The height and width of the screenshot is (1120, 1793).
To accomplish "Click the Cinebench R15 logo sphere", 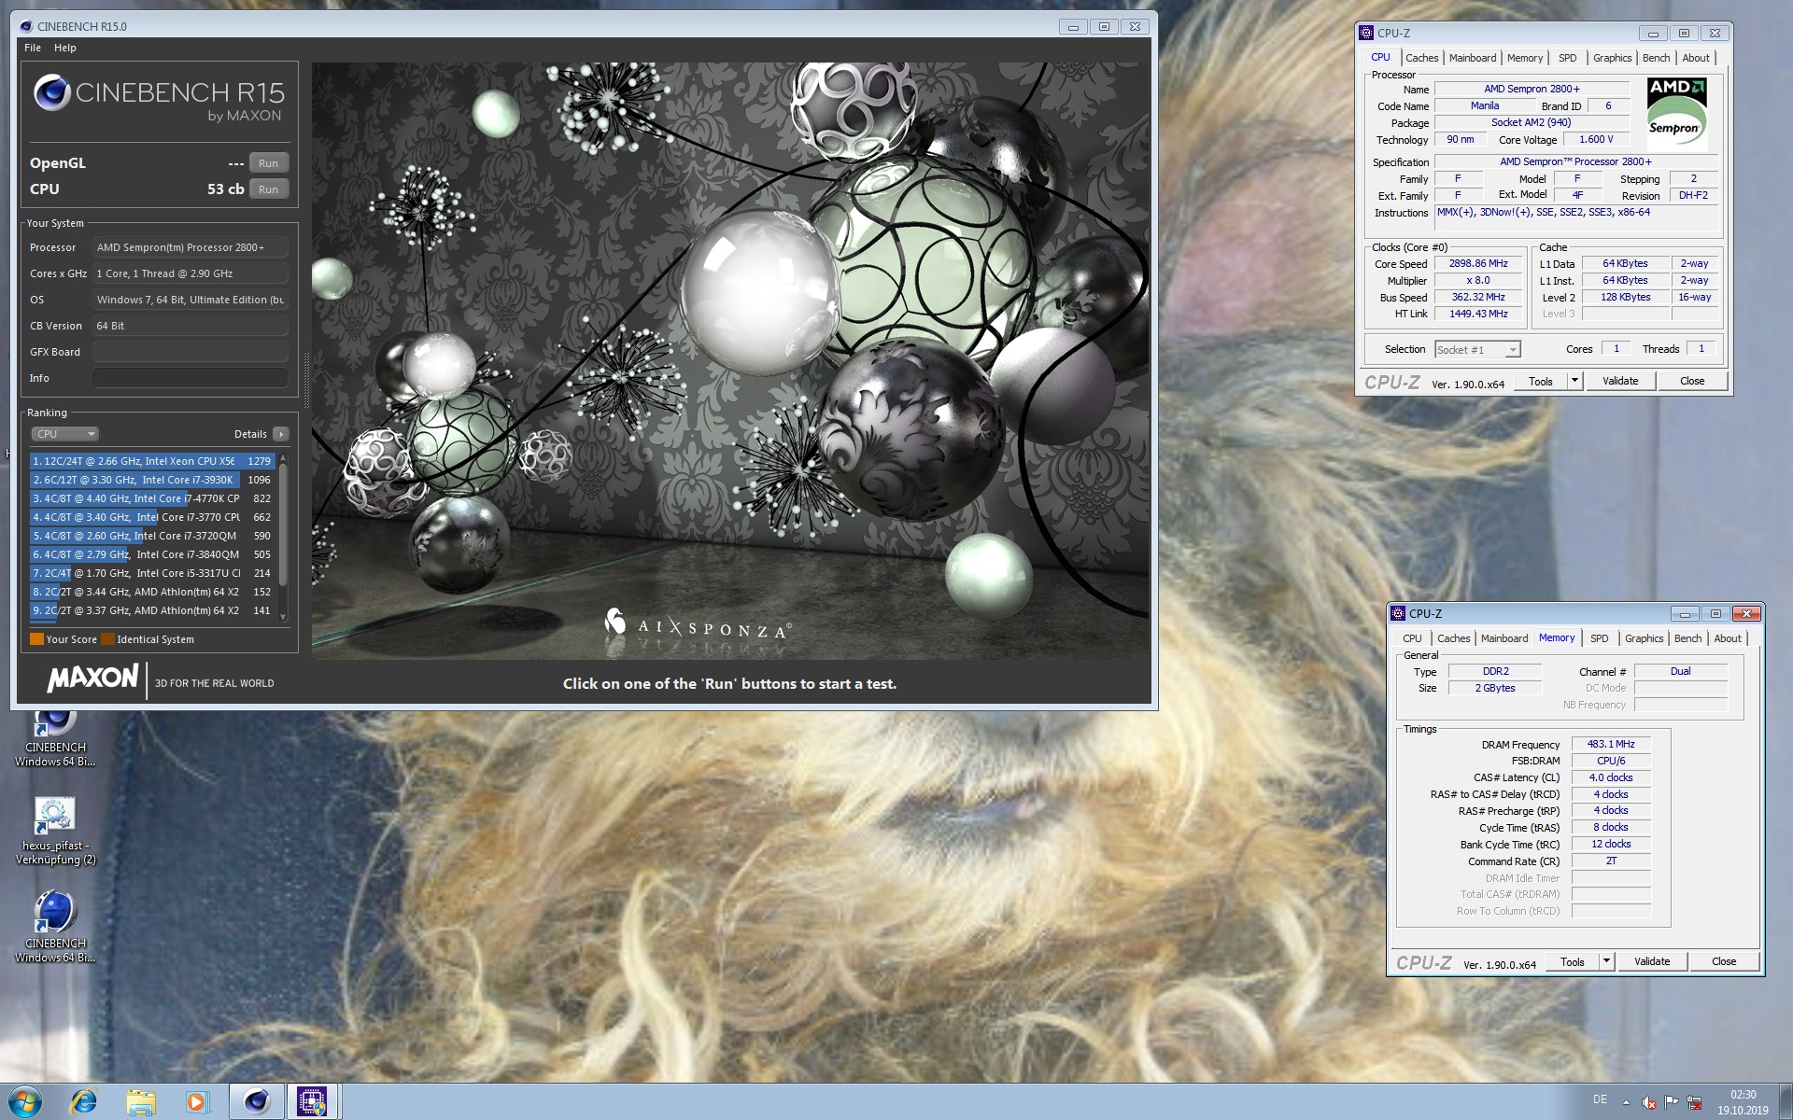I will [x=52, y=92].
